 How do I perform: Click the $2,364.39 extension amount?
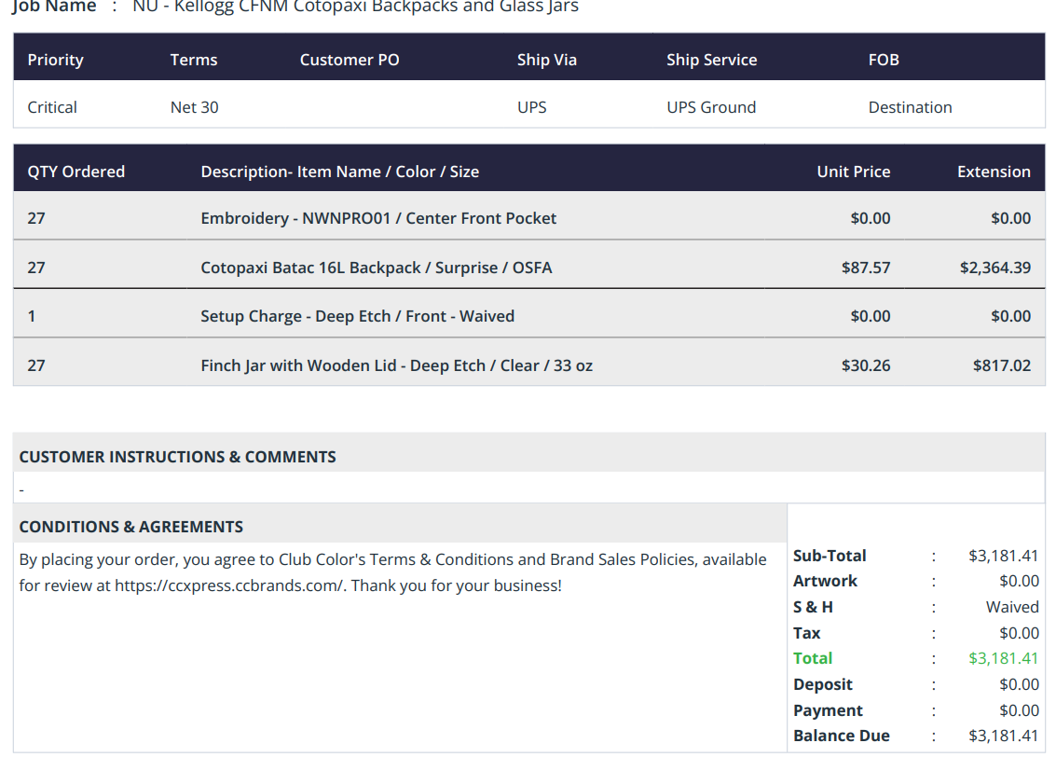(994, 268)
